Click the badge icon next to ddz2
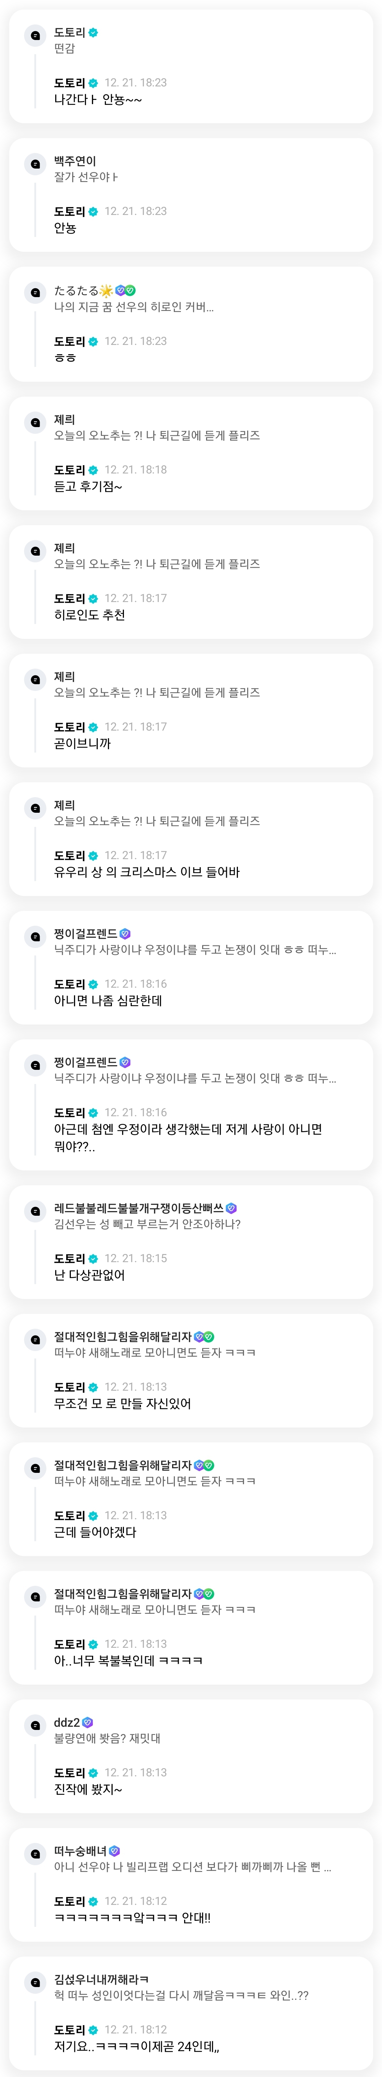Viewport: 382px width, 2077px height. tap(88, 1722)
